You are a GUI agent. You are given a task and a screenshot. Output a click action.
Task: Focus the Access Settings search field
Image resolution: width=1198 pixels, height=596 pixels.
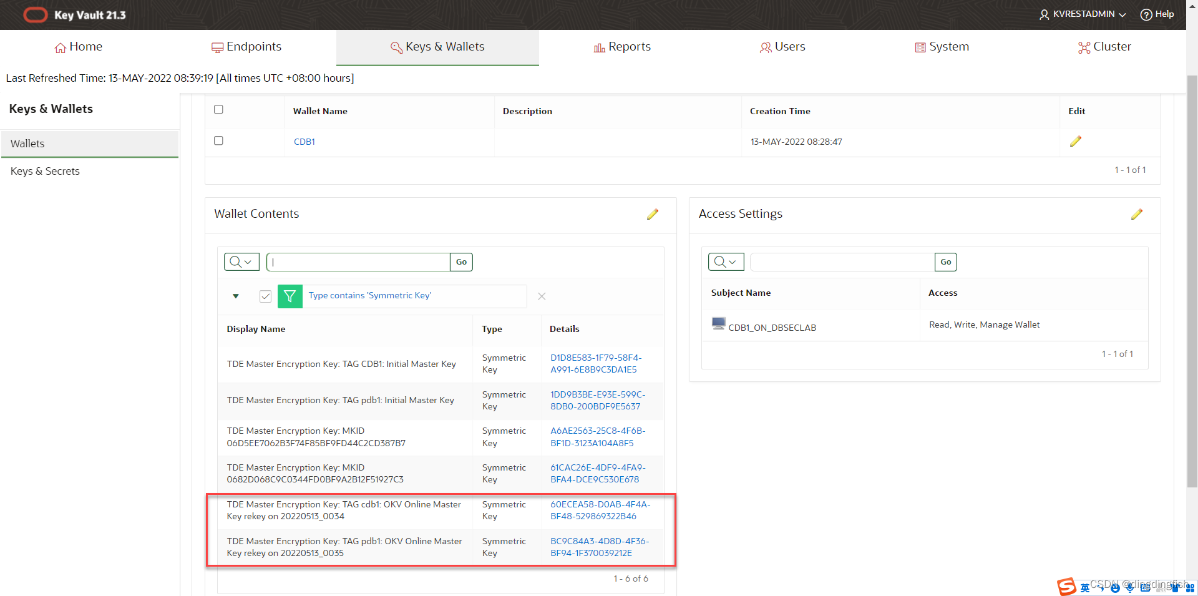pos(842,262)
